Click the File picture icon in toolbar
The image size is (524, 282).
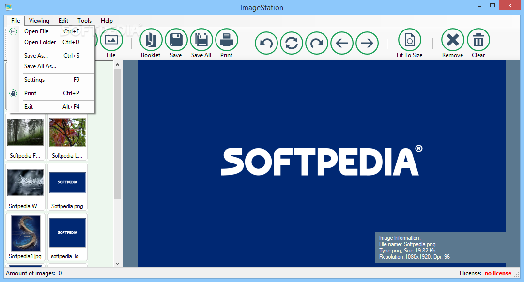(111, 40)
